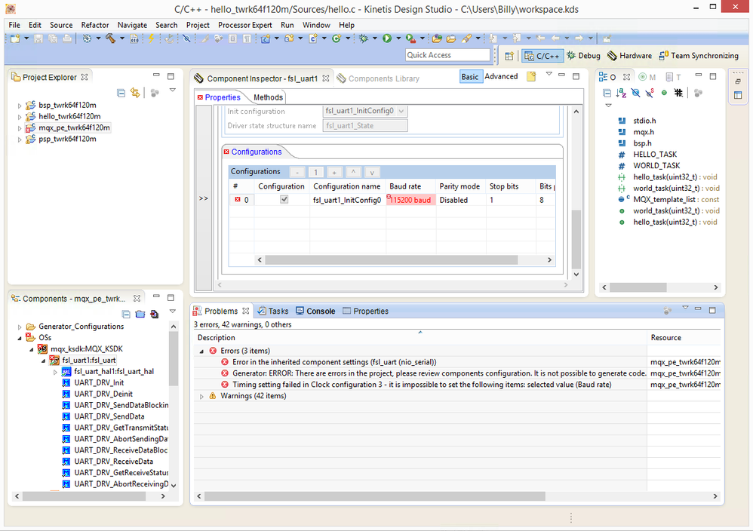Select the Timing setting failed error row

coord(420,385)
